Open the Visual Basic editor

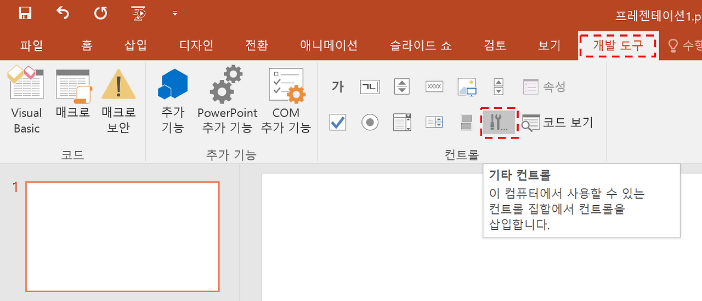coord(26,100)
